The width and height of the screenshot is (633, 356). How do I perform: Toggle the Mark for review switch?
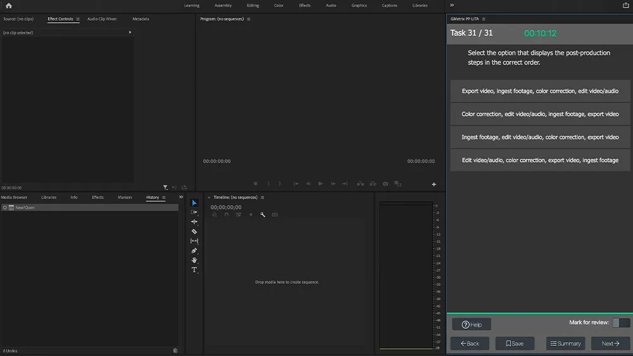point(620,323)
